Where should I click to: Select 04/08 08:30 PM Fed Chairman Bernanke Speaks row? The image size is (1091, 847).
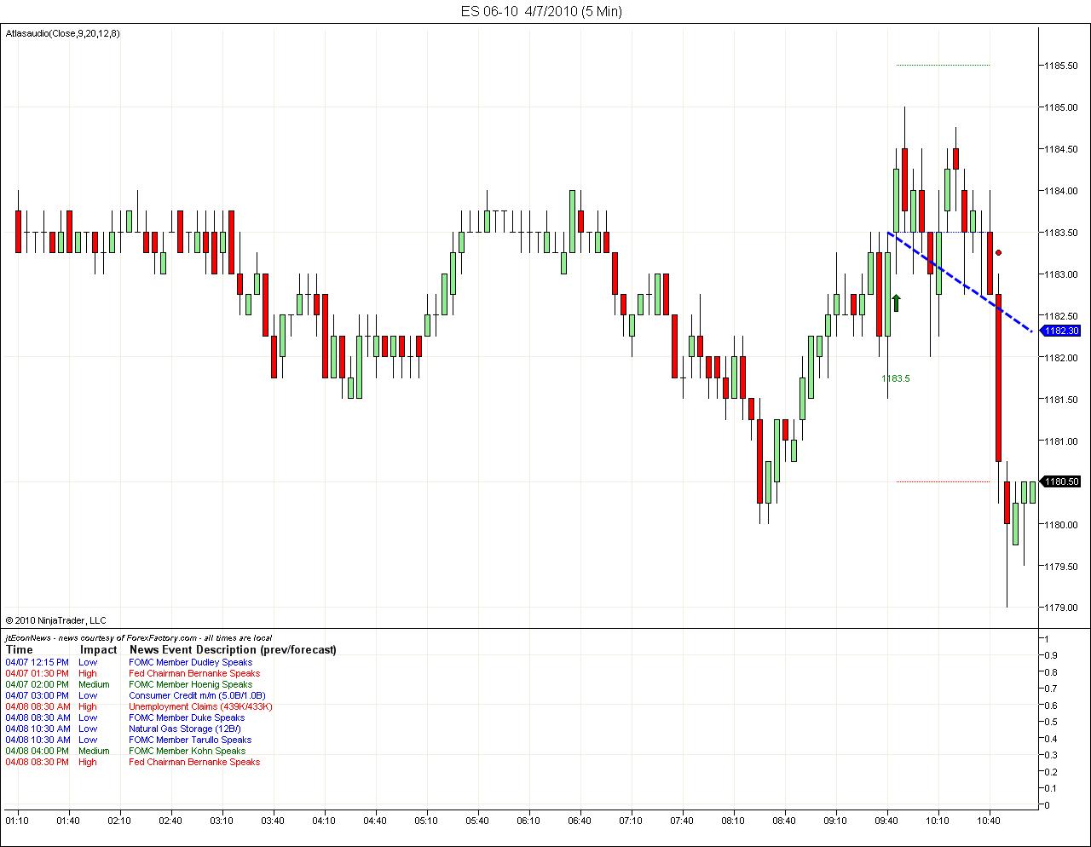(x=133, y=762)
